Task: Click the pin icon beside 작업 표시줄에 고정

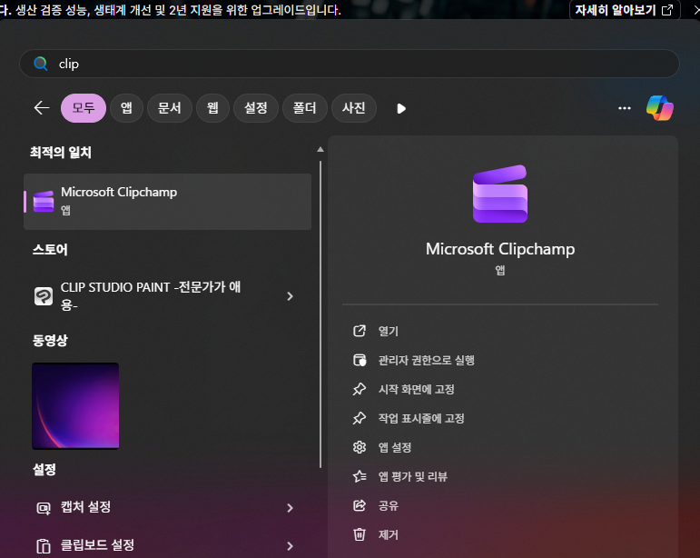Action: pos(360,418)
